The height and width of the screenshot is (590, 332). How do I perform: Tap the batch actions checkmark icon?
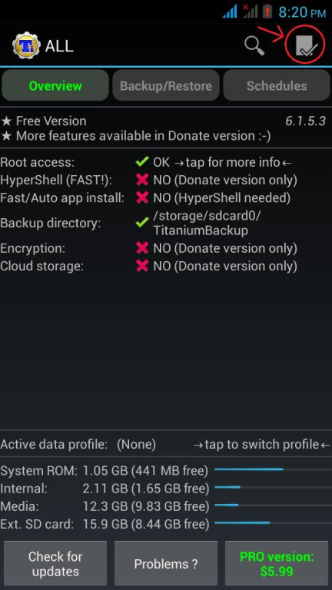pos(307,46)
